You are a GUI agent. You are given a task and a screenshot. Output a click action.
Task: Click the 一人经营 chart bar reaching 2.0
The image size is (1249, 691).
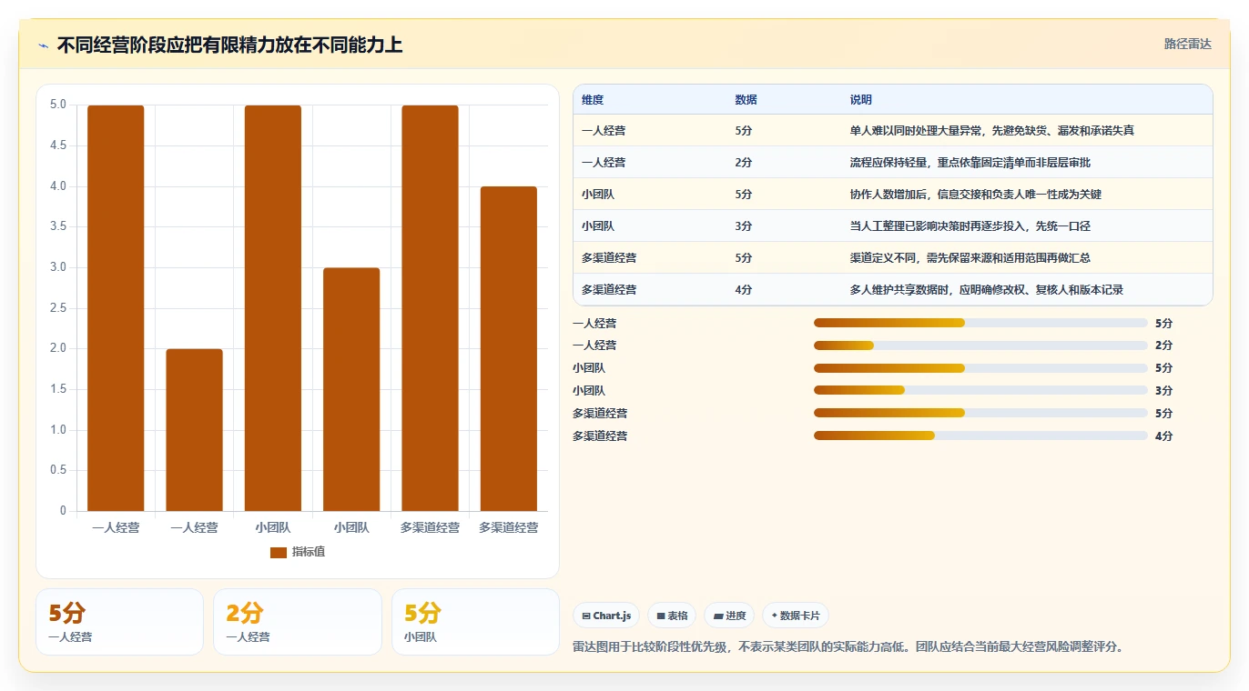pyautogui.click(x=194, y=430)
